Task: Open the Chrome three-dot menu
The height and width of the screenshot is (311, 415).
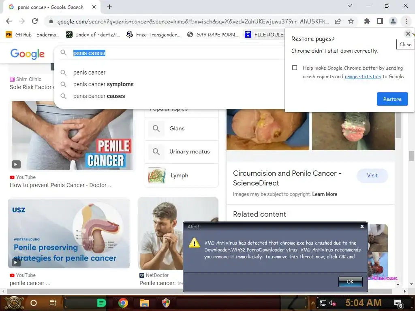Action: click(x=406, y=21)
